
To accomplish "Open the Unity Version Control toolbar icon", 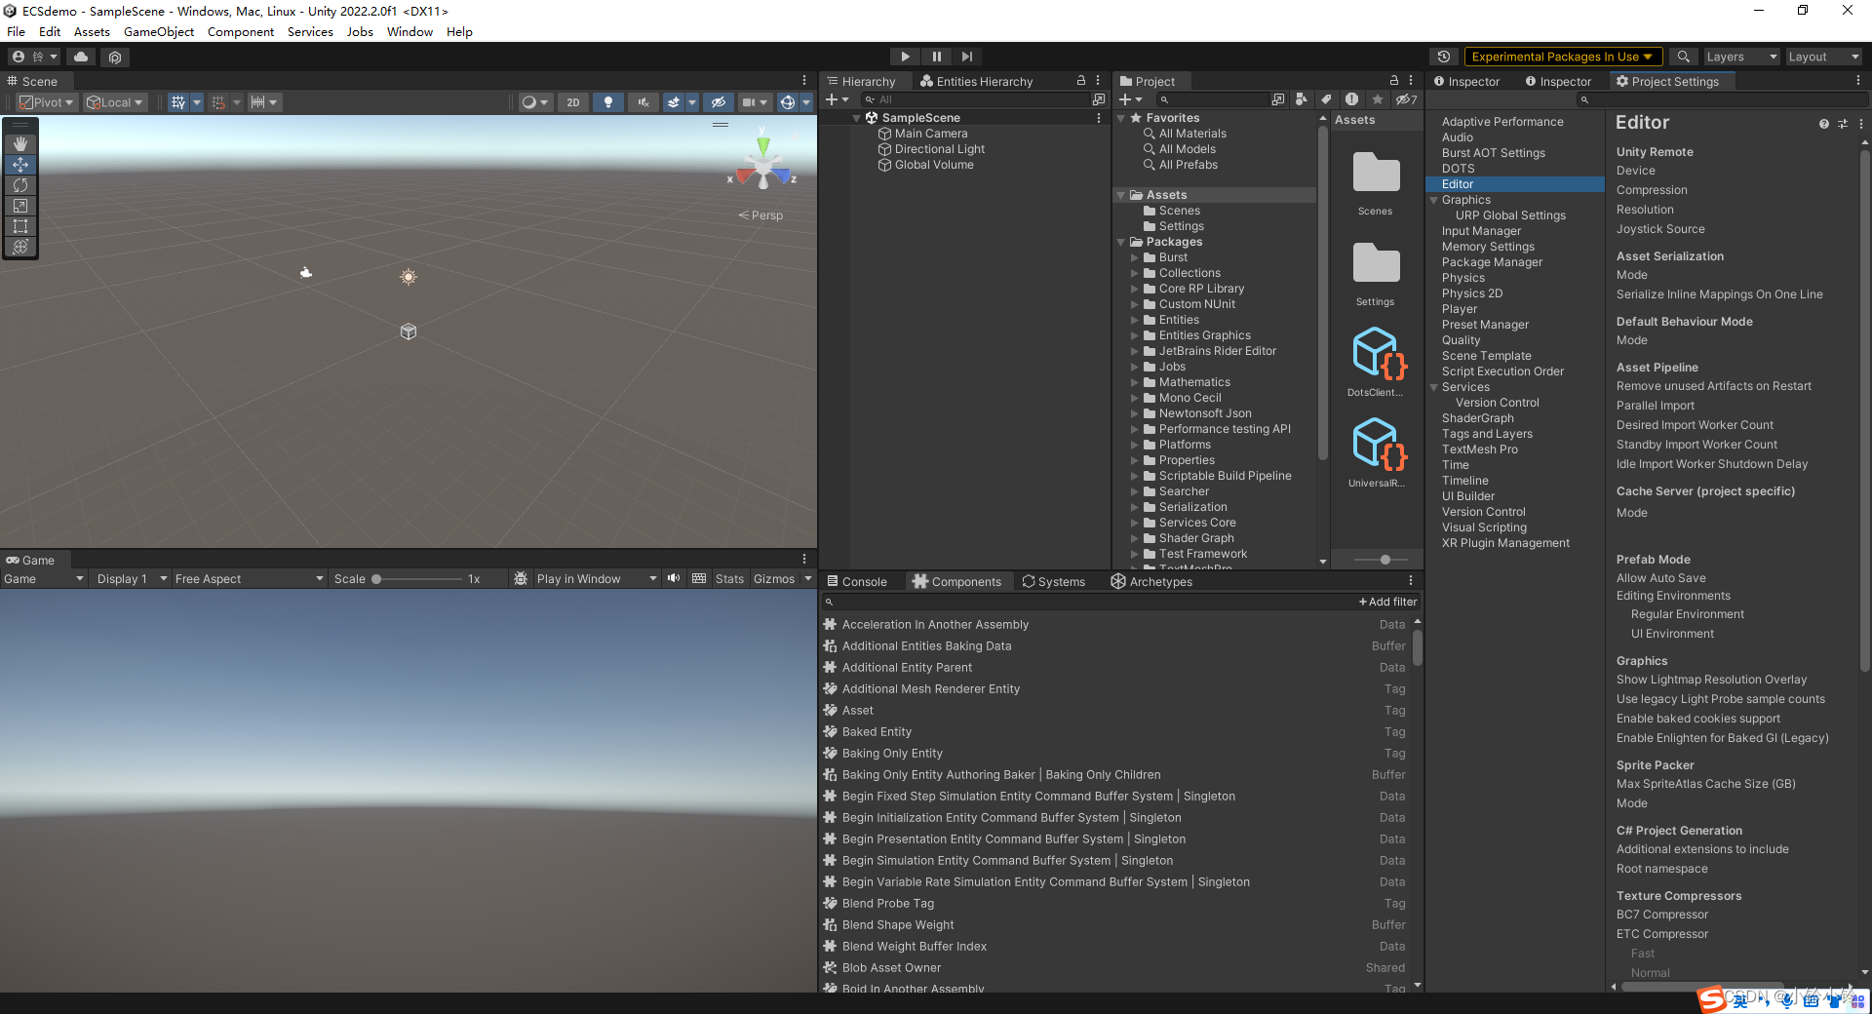I will click(115, 57).
